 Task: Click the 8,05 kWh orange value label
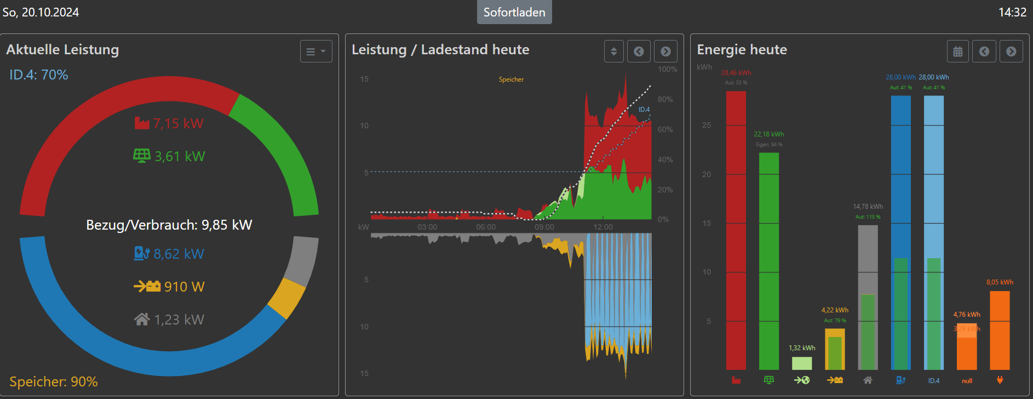[x=1000, y=282]
